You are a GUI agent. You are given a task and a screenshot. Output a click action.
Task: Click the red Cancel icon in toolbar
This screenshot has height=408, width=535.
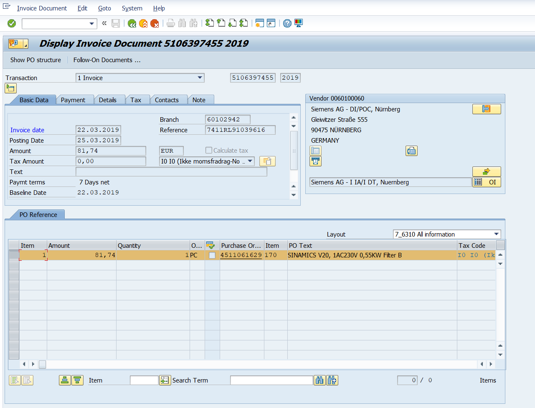click(x=155, y=23)
